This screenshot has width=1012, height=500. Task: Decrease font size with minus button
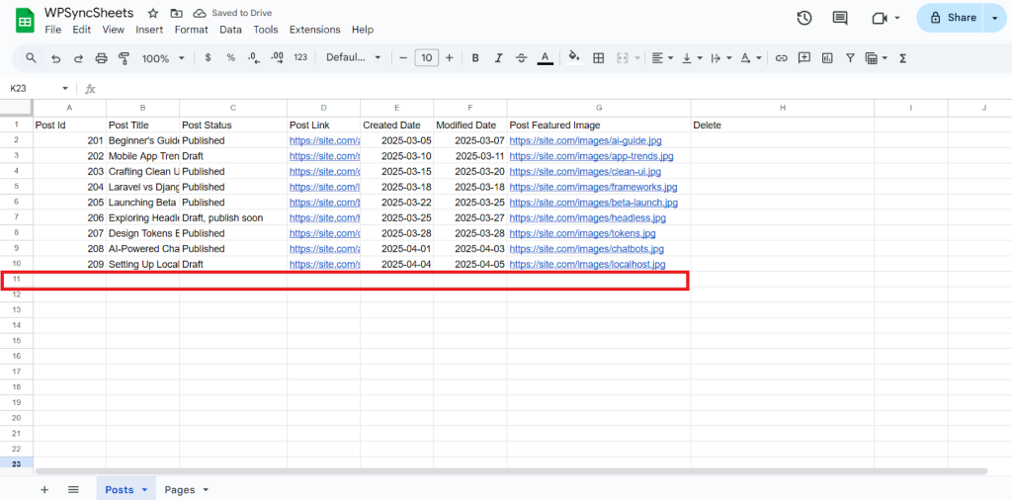pos(403,58)
